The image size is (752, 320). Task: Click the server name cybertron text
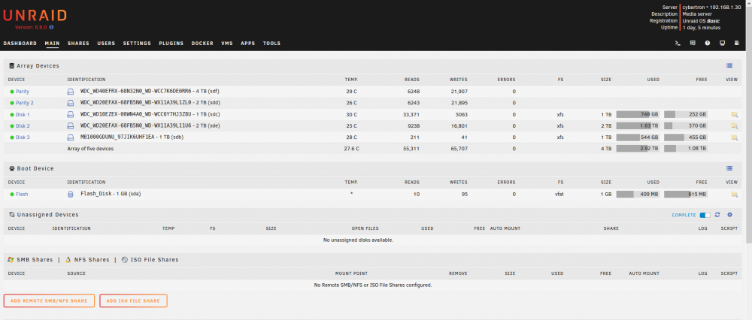click(693, 8)
